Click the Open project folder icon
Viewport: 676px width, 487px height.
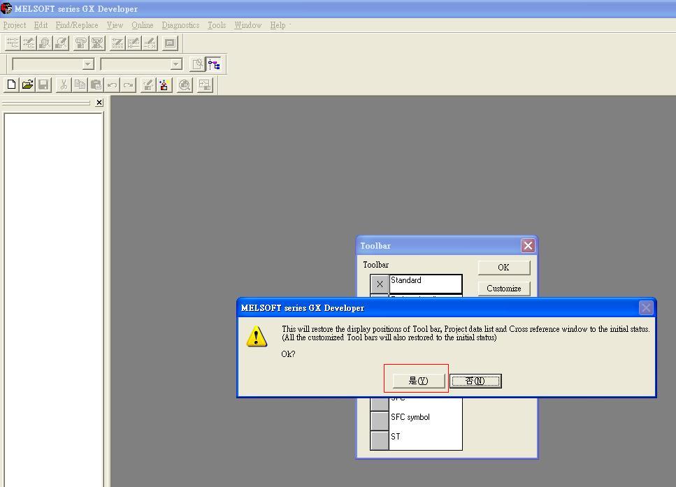pyautogui.click(x=27, y=85)
